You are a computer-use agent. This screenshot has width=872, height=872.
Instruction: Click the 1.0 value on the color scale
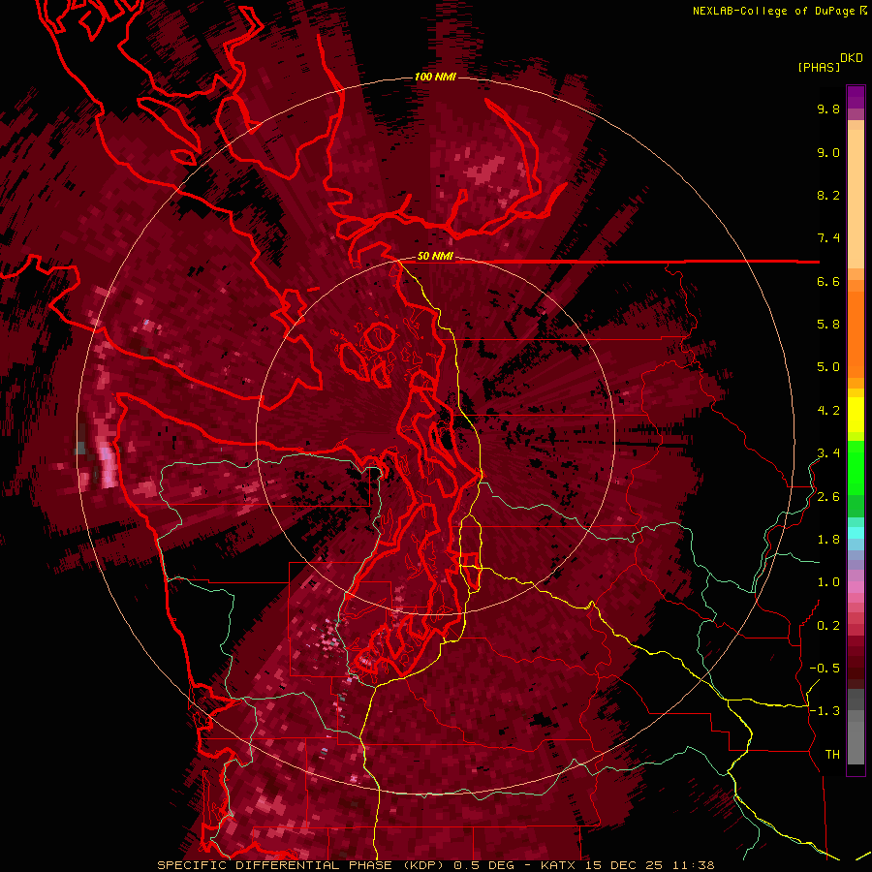[828, 582]
